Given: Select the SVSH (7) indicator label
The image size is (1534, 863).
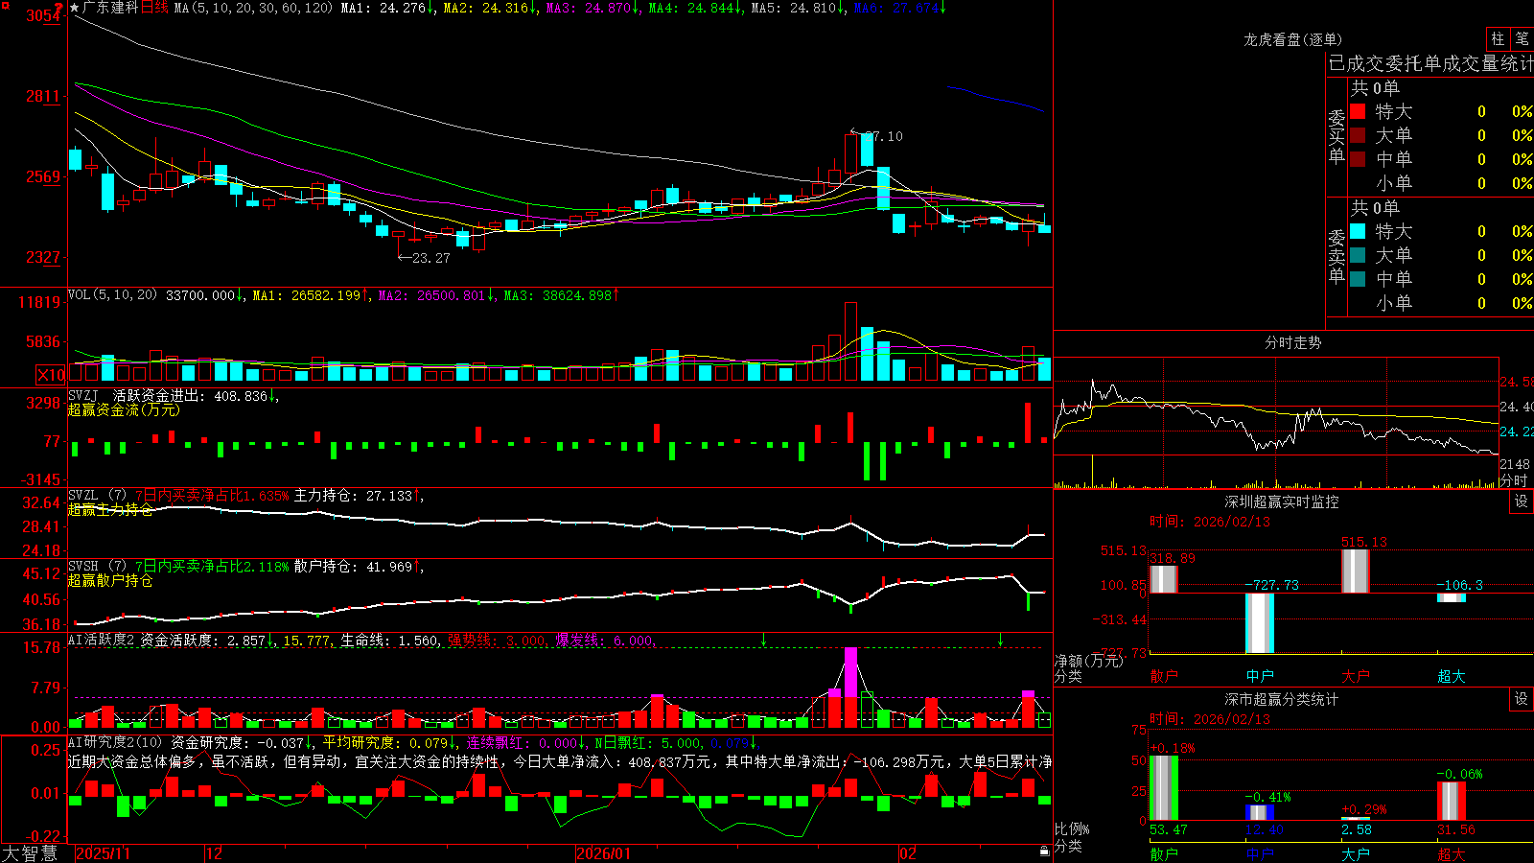Looking at the screenshot, I should click(97, 567).
